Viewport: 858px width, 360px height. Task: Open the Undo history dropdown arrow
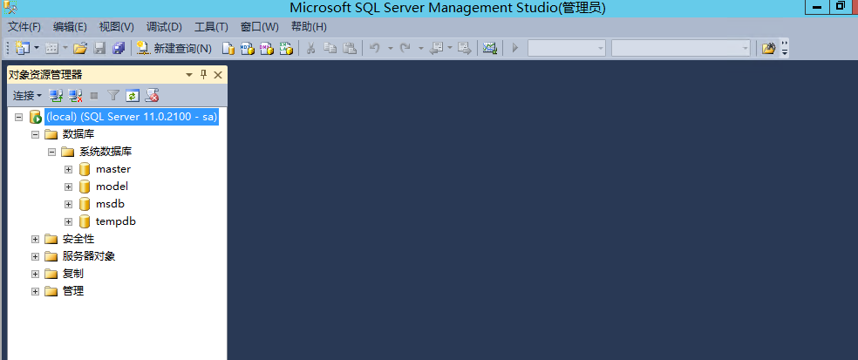[x=391, y=49]
